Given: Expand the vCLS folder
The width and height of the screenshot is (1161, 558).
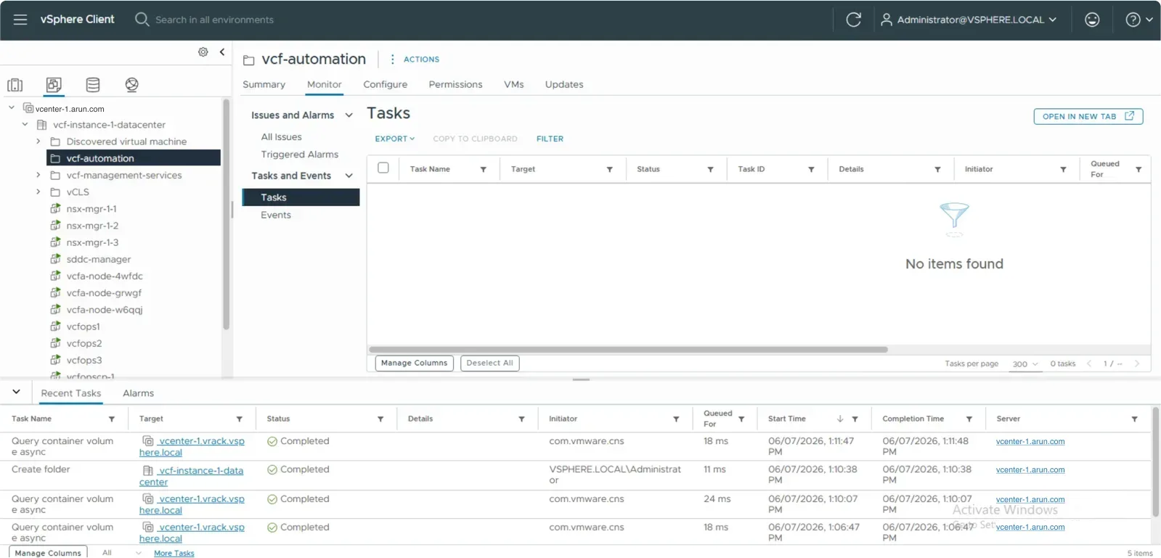Looking at the screenshot, I should 38,192.
